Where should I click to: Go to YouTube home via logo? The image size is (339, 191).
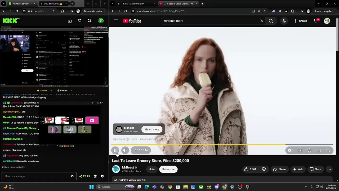pos(132,21)
